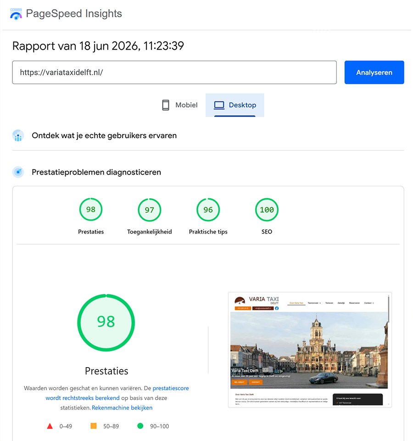Expand 'Ontdek wat je echte gebruikers ervaren'
This screenshot has height=441, width=413.
pos(104,135)
